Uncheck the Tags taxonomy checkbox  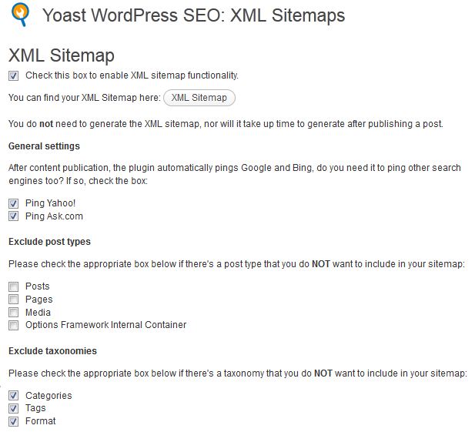pyautogui.click(x=13, y=408)
